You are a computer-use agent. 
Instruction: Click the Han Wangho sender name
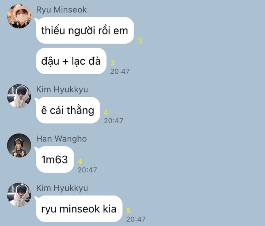(62, 139)
